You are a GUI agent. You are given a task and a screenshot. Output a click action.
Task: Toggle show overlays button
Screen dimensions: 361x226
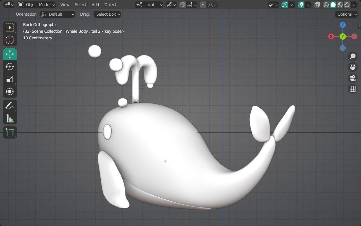pos(301,5)
